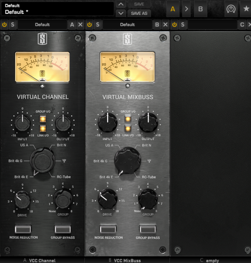Click the Virtual Mixbuss DRIVE knob
The height and width of the screenshot is (263, 251).
click(x=107, y=199)
